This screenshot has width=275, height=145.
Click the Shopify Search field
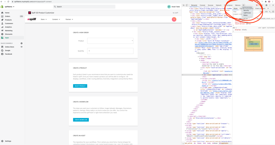[x=84, y=7]
